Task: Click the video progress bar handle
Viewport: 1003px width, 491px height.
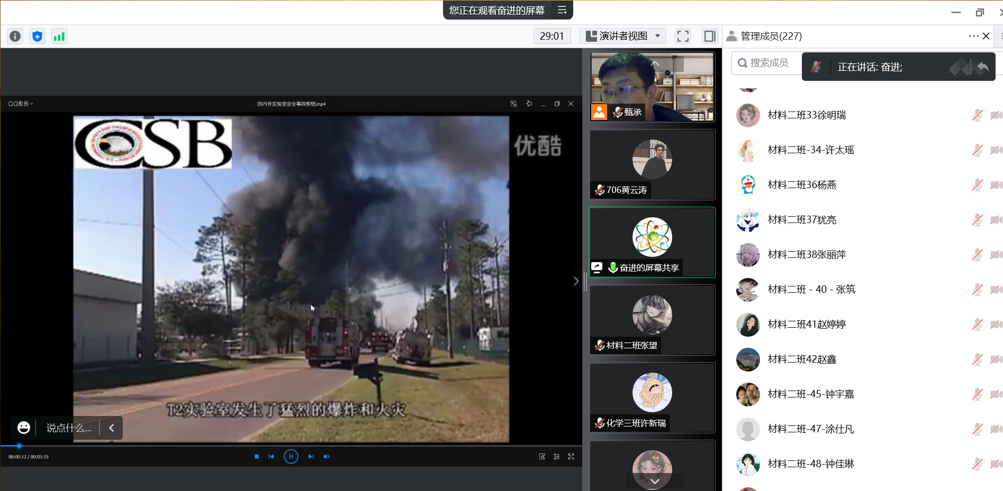Action: [19, 446]
